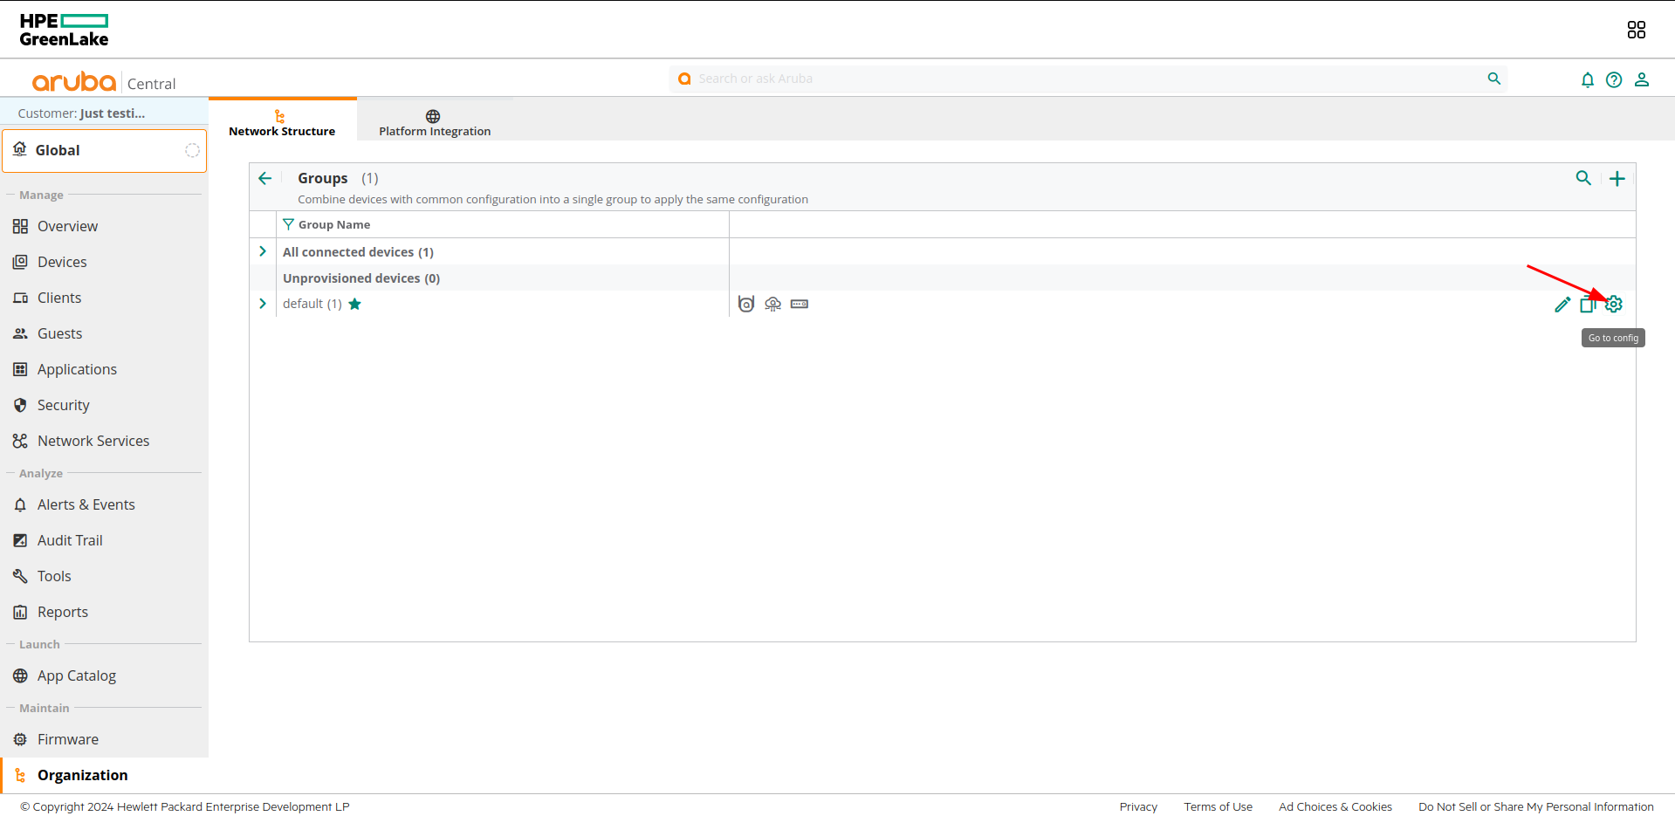The height and width of the screenshot is (816, 1675).
Task: Click the edit pencil icon for default group
Action: tap(1562, 305)
